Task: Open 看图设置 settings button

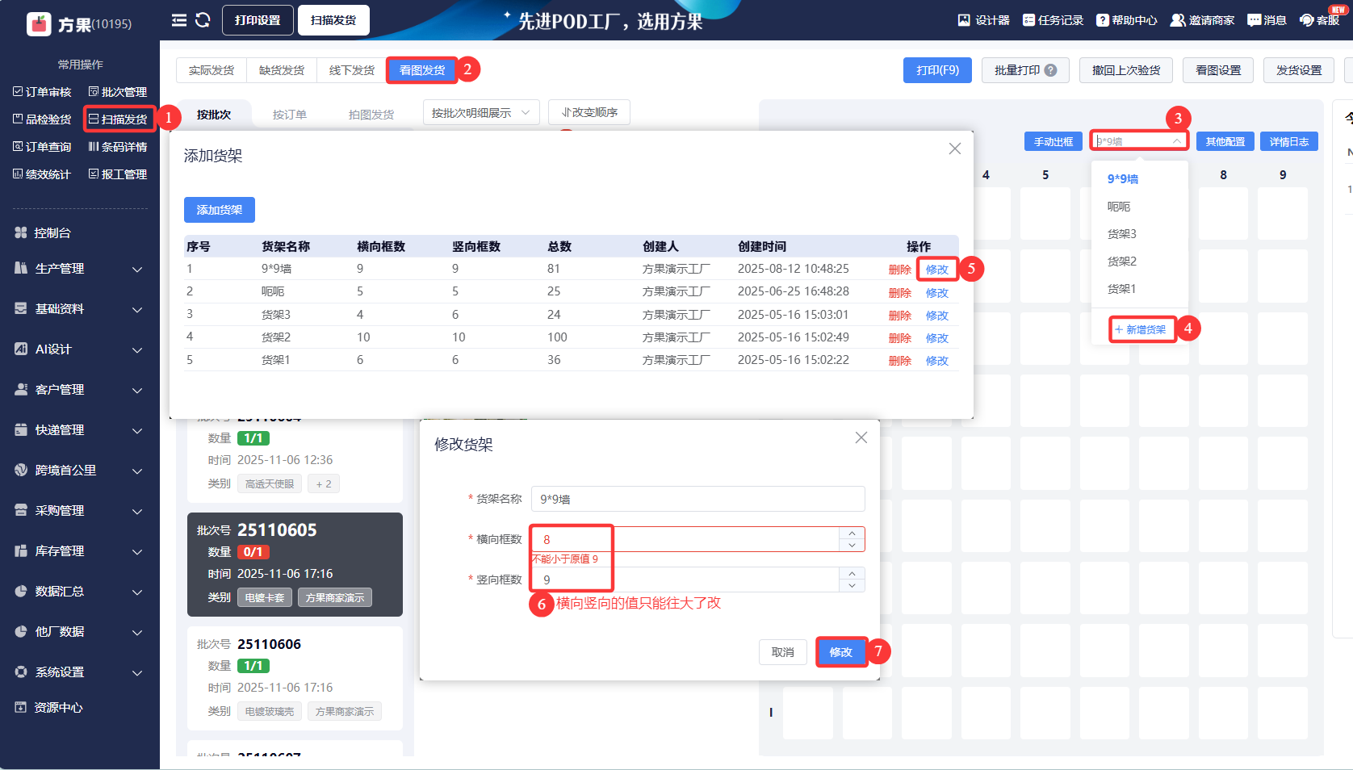Action: click(x=1218, y=70)
